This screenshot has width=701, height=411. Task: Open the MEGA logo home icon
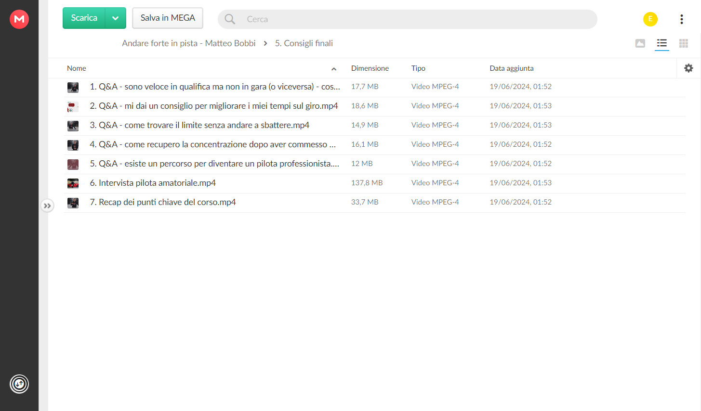(19, 19)
